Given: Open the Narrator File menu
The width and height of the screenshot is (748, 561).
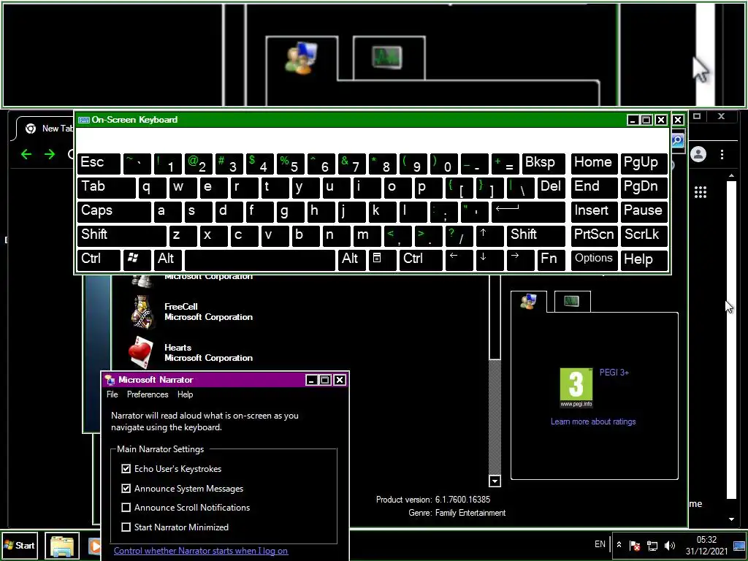Looking at the screenshot, I should point(112,394).
